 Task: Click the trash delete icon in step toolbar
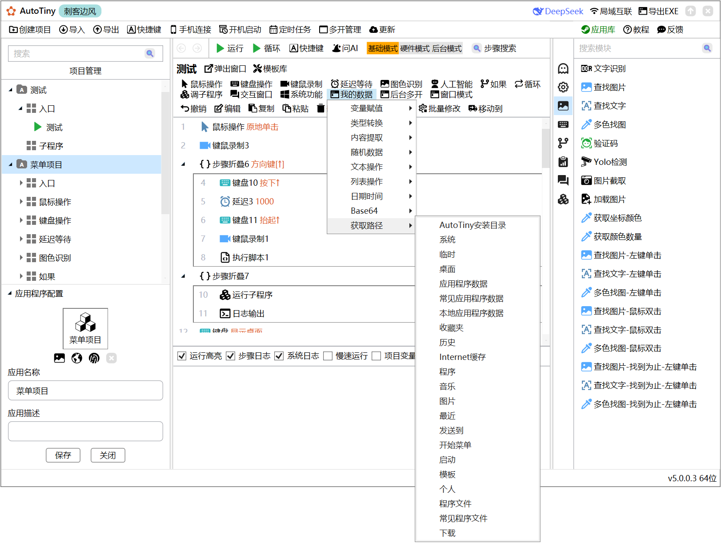coord(320,108)
